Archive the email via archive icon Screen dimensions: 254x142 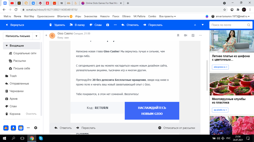(107, 25)
